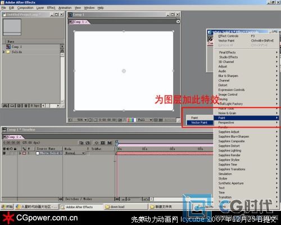Click Stylize in Effect menu
The width and height of the screenshot is (281, 225).
pyautogui.click(x=246, y=178)
